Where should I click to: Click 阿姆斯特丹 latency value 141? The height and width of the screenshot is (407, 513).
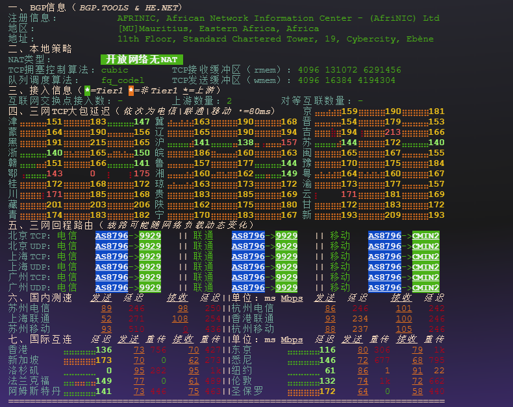104,391
